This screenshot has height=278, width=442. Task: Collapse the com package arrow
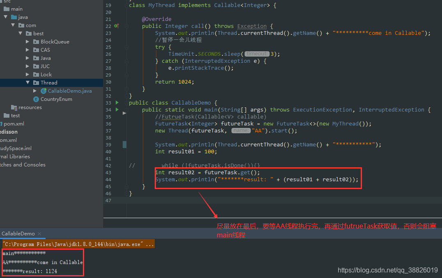(x=13, y=25)
